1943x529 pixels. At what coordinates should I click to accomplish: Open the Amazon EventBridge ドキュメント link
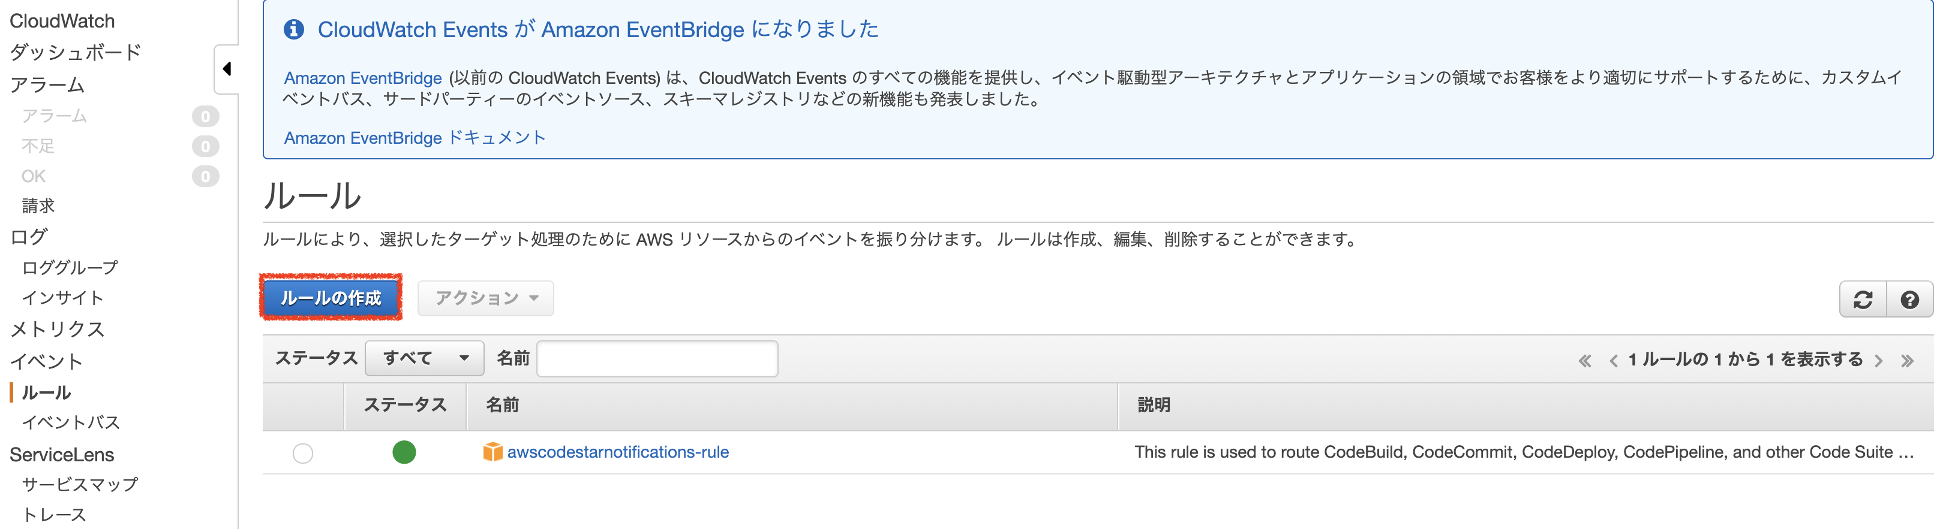(415, 138)
